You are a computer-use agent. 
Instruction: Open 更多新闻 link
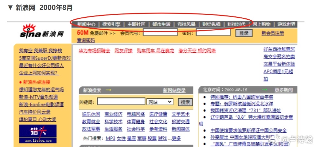pos(284,90)
